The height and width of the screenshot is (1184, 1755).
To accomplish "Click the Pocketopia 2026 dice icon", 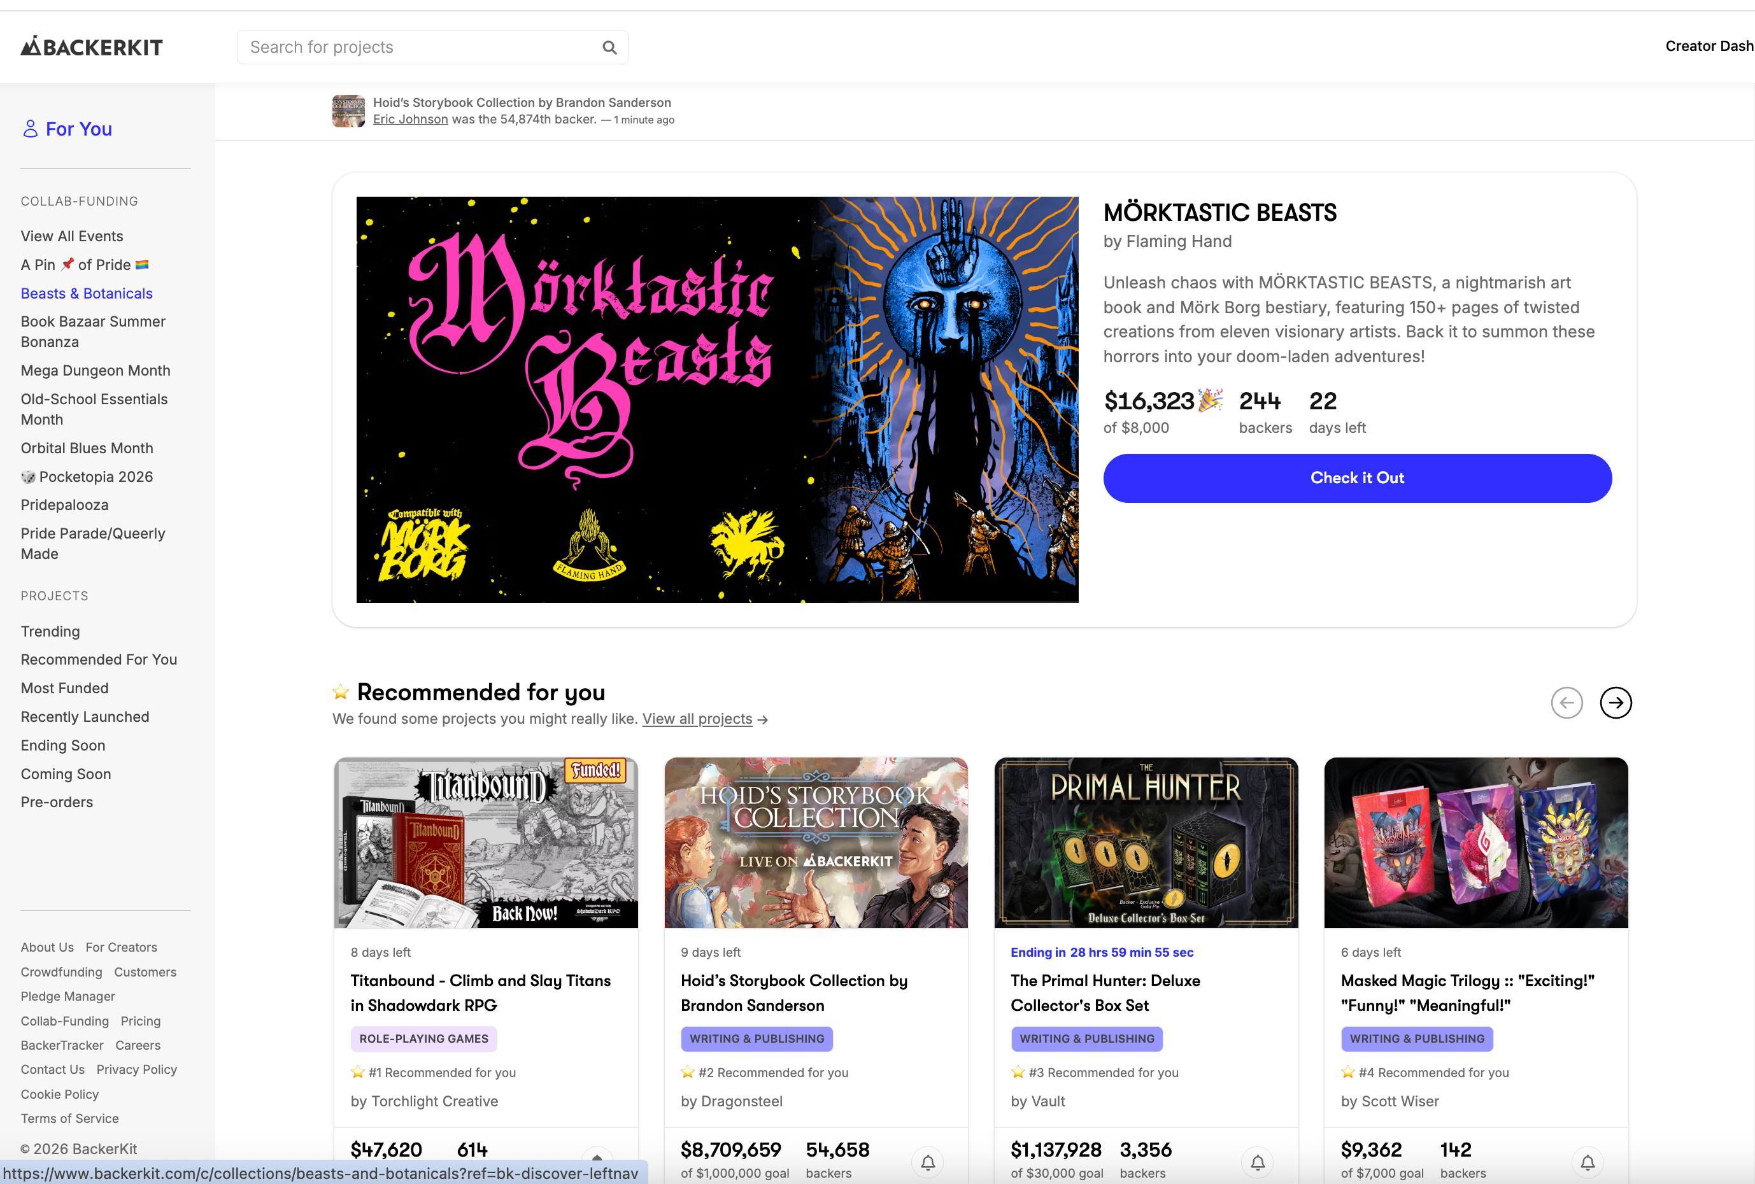I will click(x=28, y=477).
